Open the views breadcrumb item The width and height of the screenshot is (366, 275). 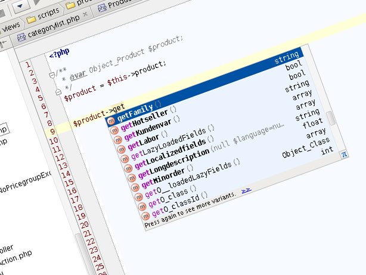point(11,27)
